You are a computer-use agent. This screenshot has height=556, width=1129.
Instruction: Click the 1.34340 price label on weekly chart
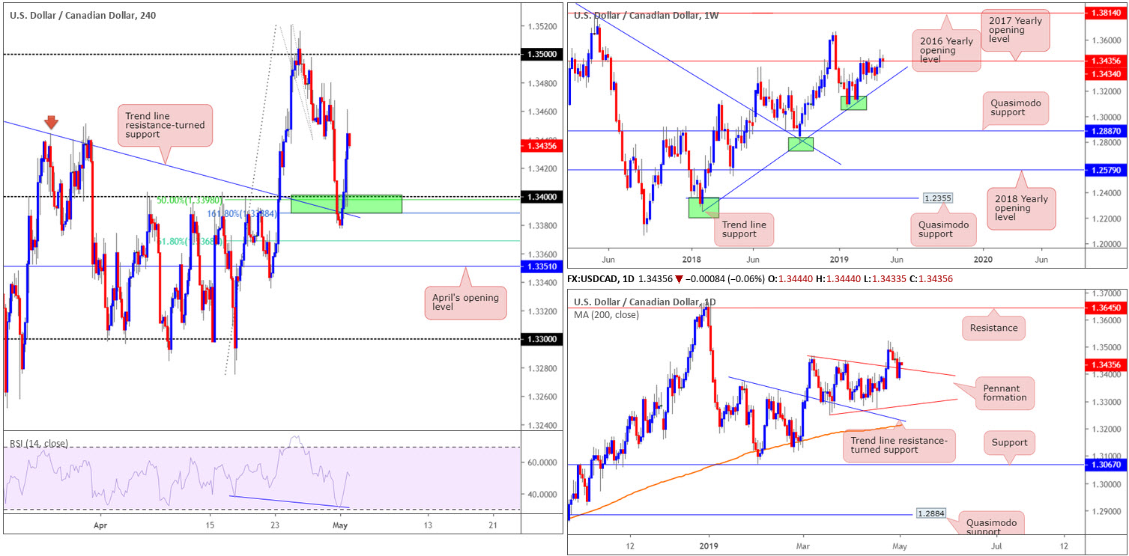tap(1105, 73)
